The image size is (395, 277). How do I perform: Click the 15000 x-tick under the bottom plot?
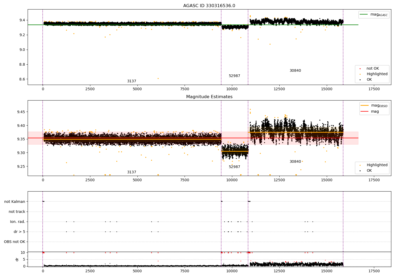(327, 271)
